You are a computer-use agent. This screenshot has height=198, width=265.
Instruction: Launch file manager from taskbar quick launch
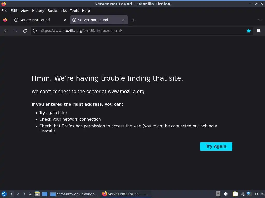(x=37, y=194)
